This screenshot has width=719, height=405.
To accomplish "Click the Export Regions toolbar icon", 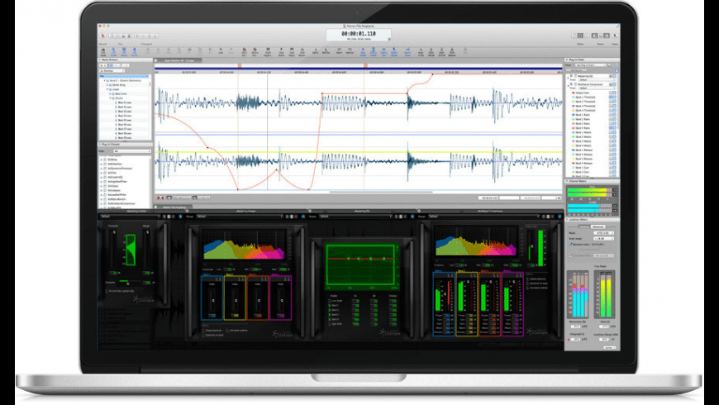I will tap(267, 51).
